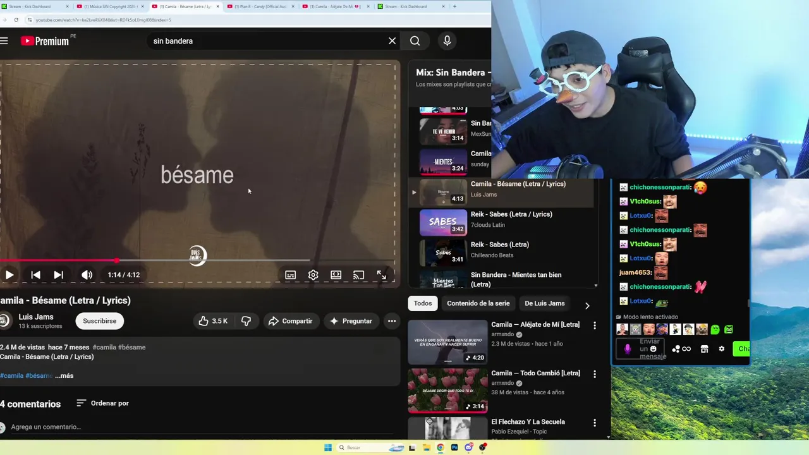
Task: Reload the page with refresh icon
Action: (16, 20)
